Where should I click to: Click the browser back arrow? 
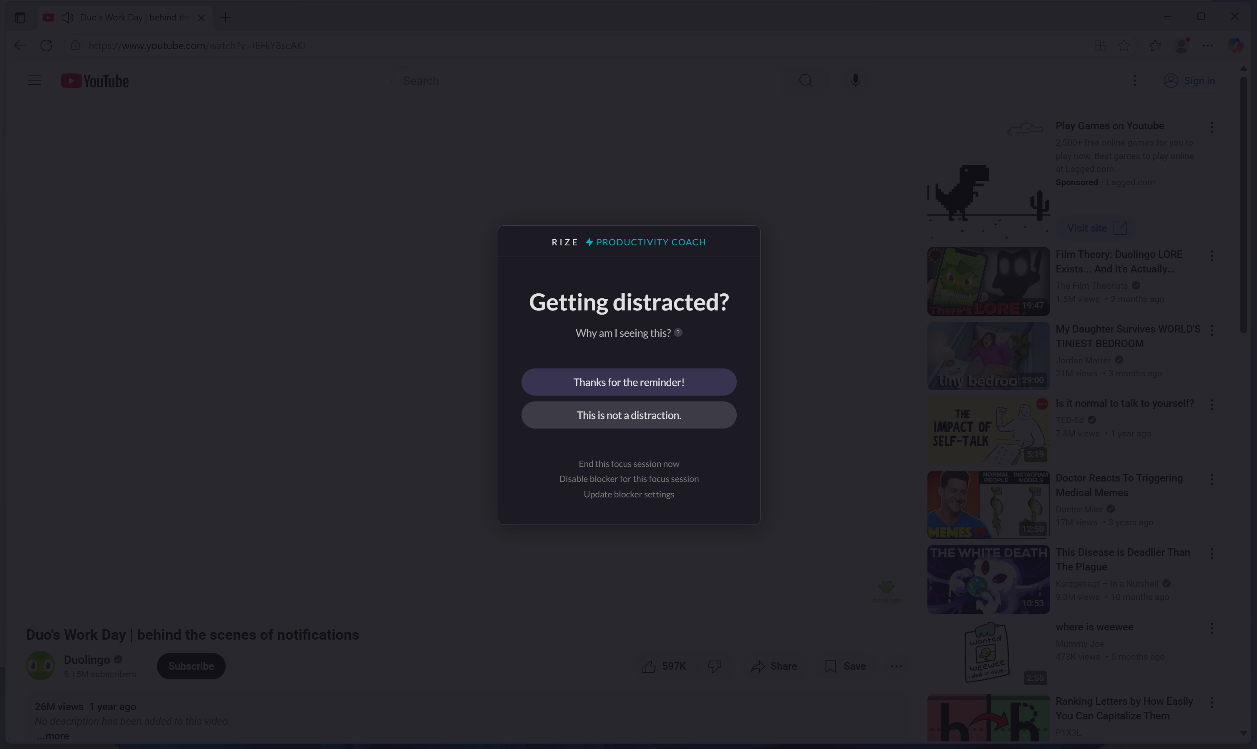click(20, 45)
